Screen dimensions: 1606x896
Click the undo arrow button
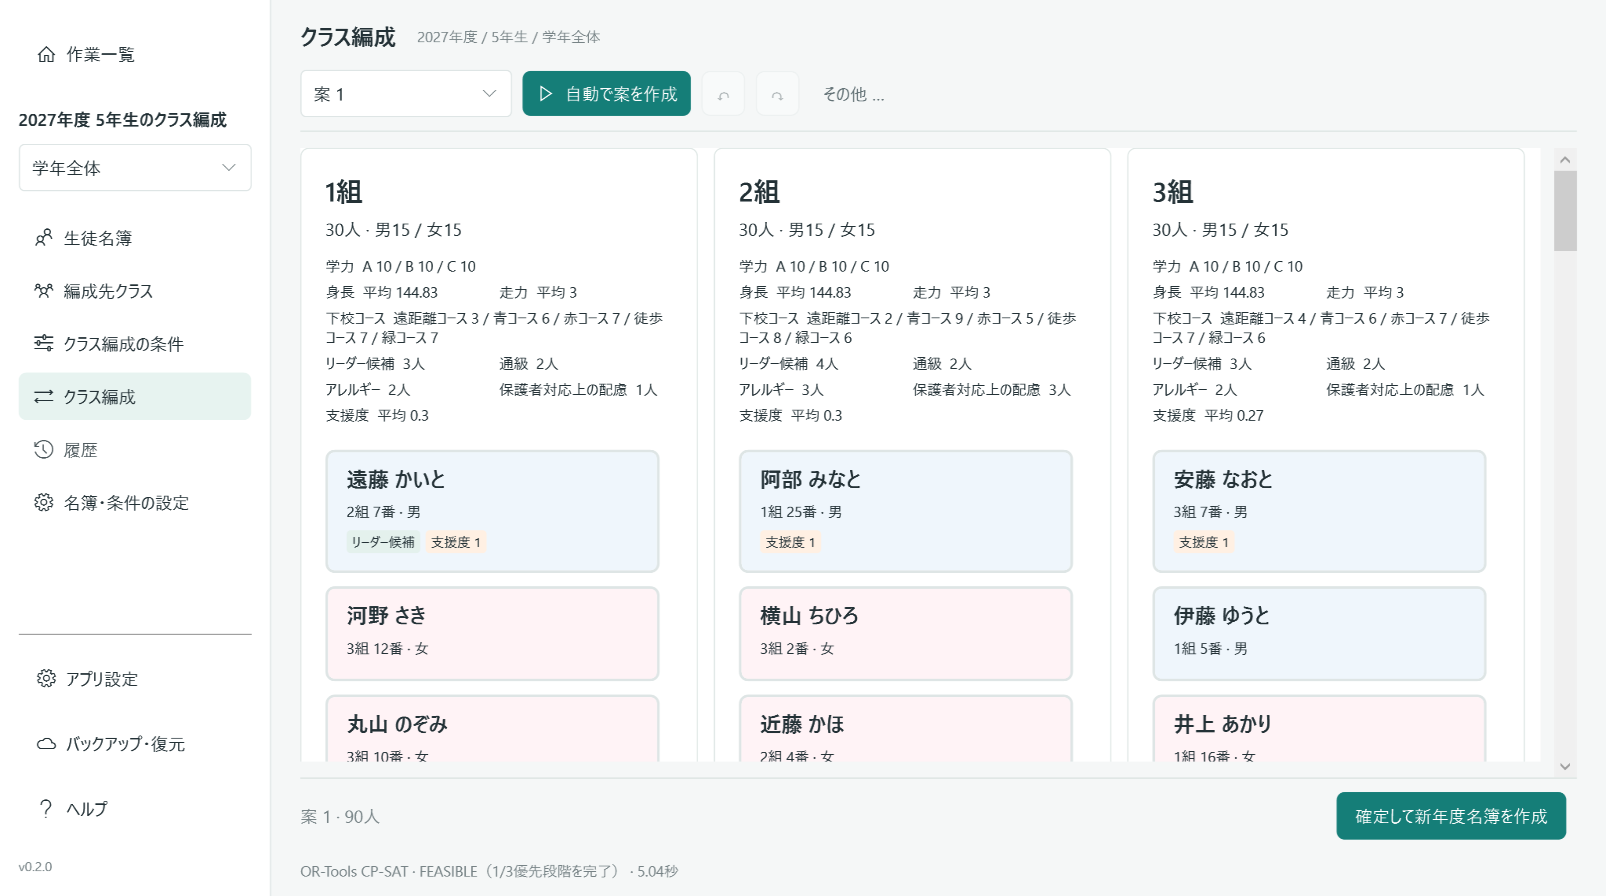(723, 94)
